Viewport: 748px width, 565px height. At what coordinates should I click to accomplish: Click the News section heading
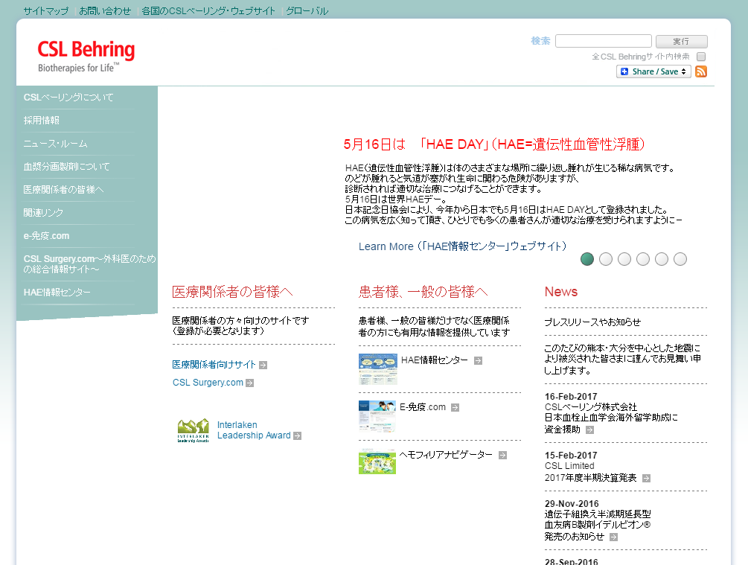561,292
